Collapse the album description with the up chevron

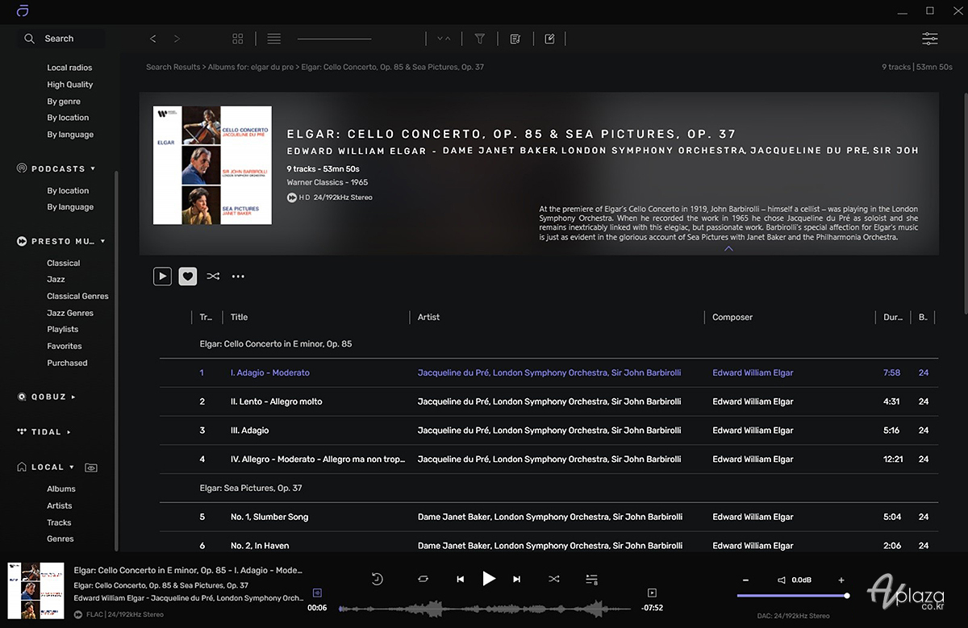pos(728,249)
